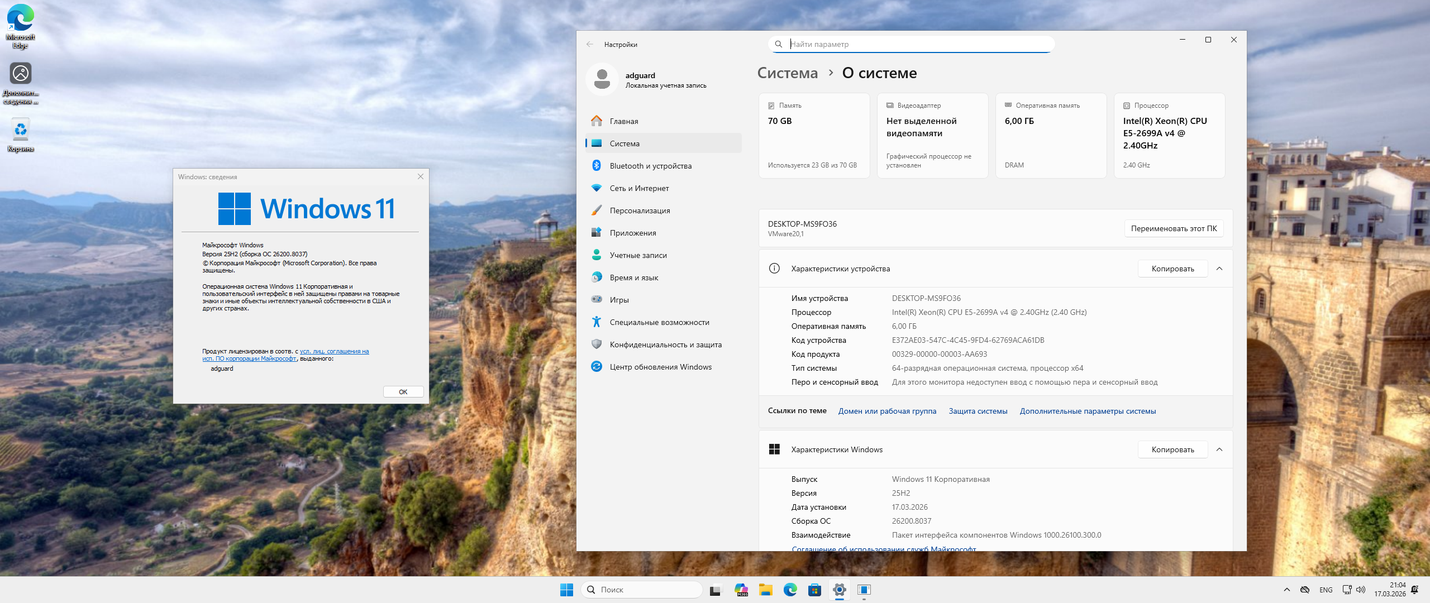This screenshot has height=603, width=1430.
Task: Click Переименовать этот ПК button
Action: click(1174, 228)
